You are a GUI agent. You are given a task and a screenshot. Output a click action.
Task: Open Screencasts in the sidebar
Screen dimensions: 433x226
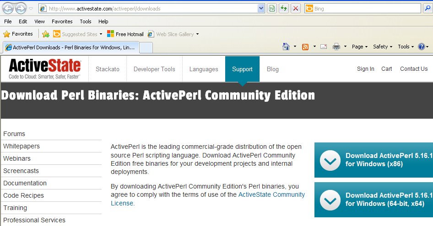coord(21,171)
